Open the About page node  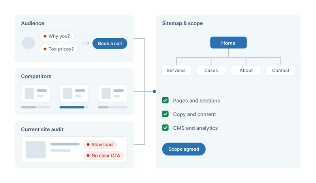(x=246, y=71)
